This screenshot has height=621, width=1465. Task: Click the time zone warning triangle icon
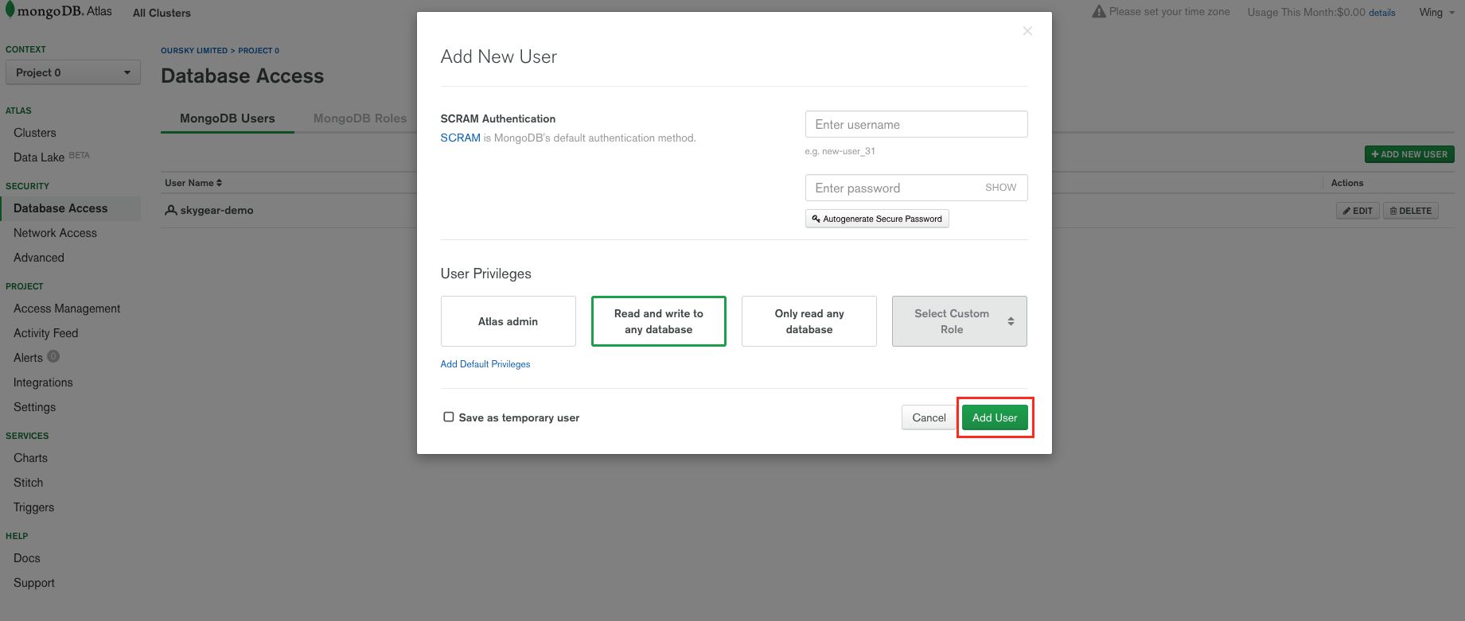tap(1099, 12)
